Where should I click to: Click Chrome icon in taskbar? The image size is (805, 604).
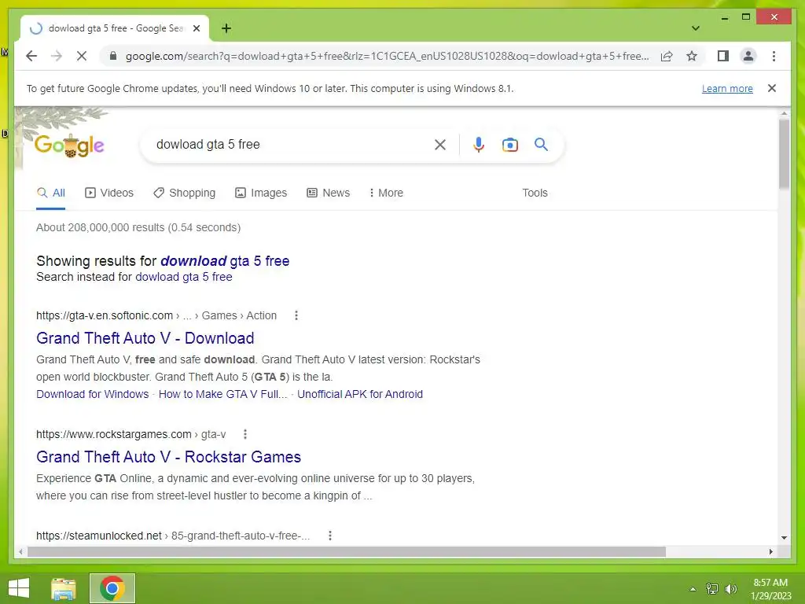point(112,588)
